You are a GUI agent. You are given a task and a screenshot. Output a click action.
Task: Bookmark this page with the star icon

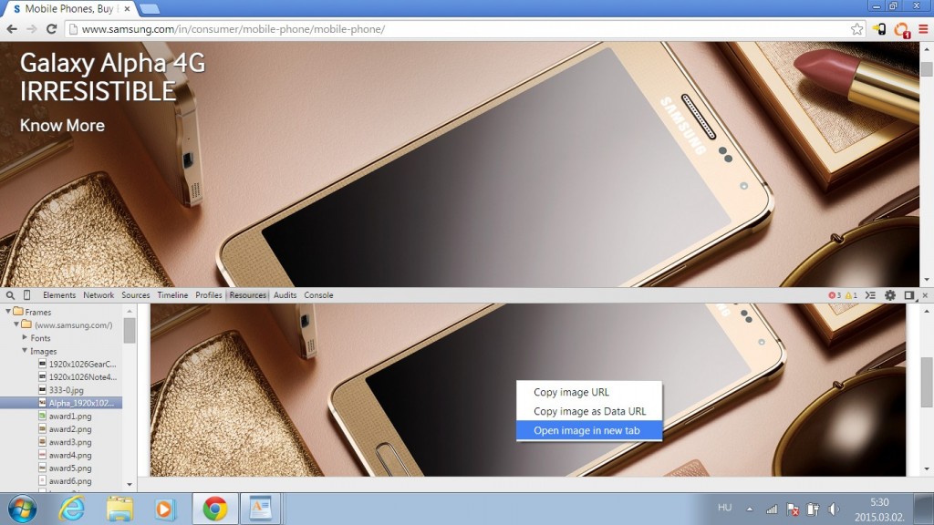point(856,29)
